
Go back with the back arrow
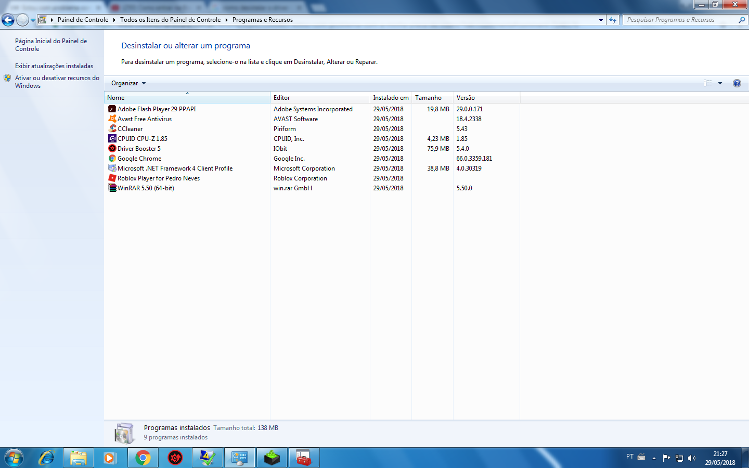[x=8, y=20]
